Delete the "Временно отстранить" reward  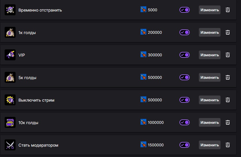point(228,10)
